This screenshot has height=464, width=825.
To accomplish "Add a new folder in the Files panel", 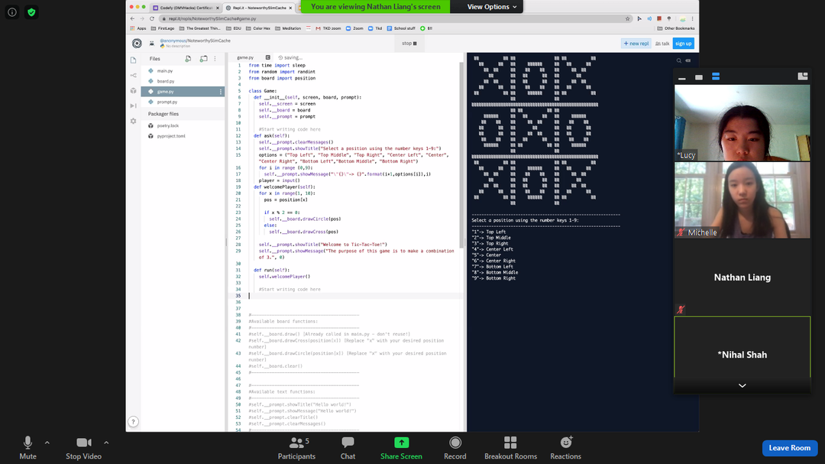I will pyautogui.click(x=203, y=59).
